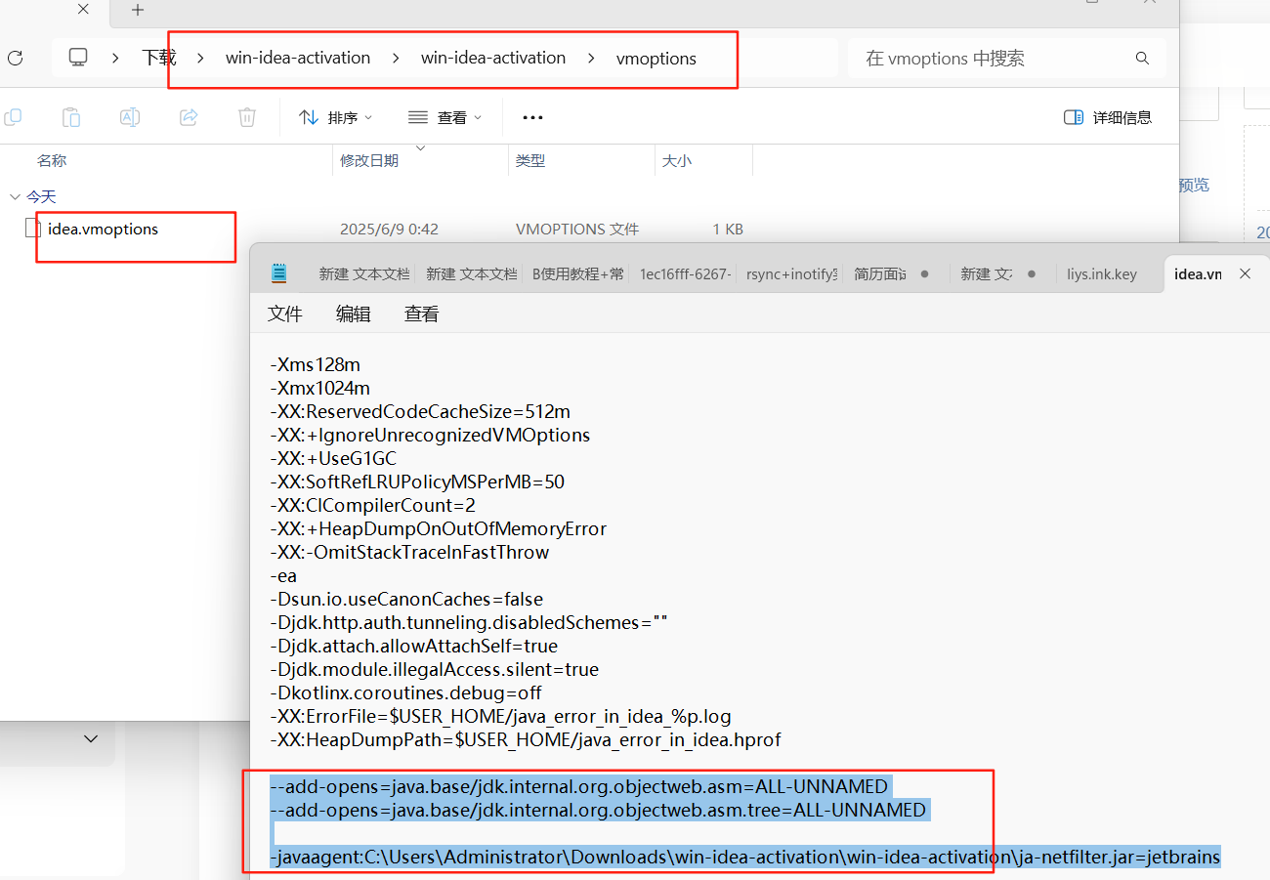Click the Paste clipboard icon in Explorer toolbar
The height and width of the screenshot is (880, 1270).
[71, 117]
